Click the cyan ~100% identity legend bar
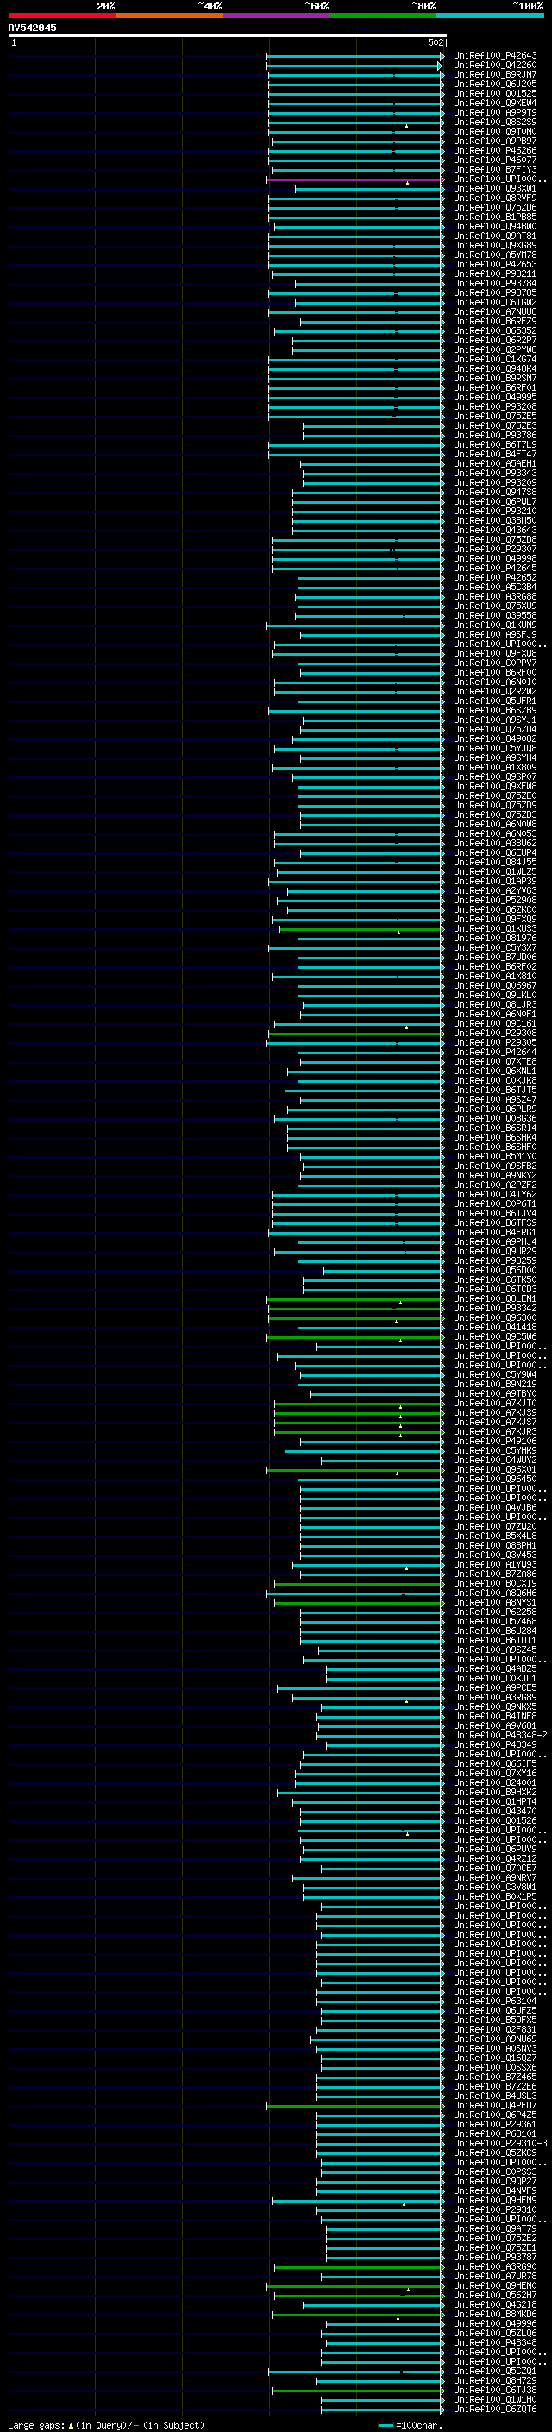552x2432 pixels. pyautogui.click(x=490, y=16)
